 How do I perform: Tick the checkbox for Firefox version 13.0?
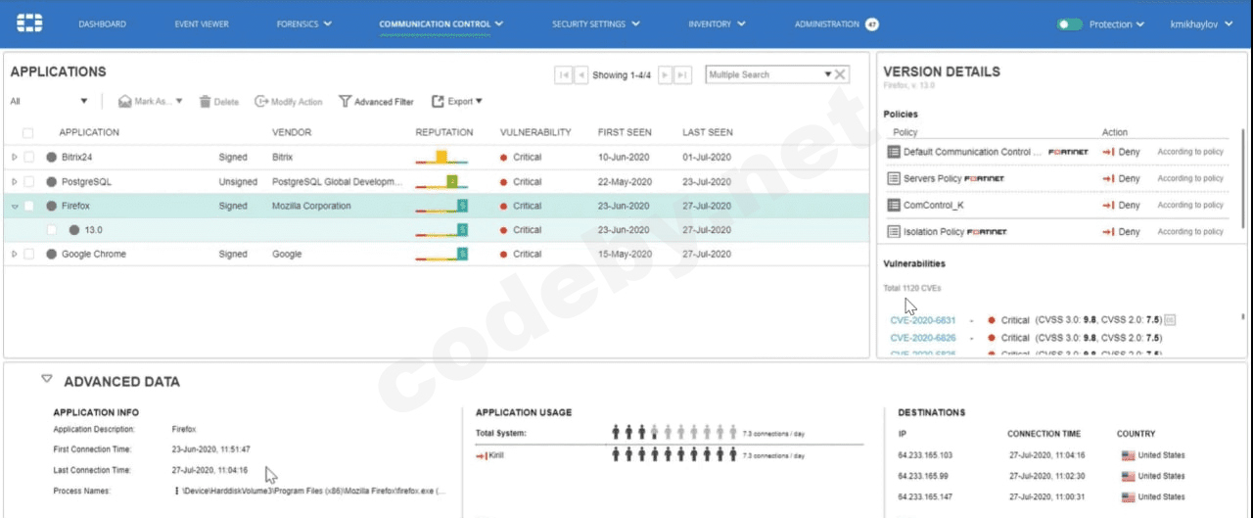click(x=52, y=230)
